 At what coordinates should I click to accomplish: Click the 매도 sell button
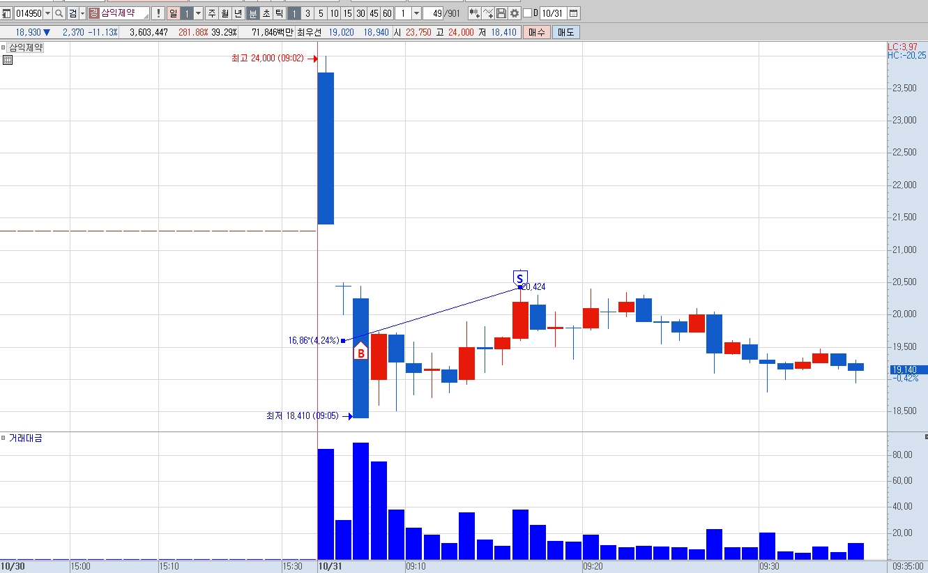tap(565, 32)
